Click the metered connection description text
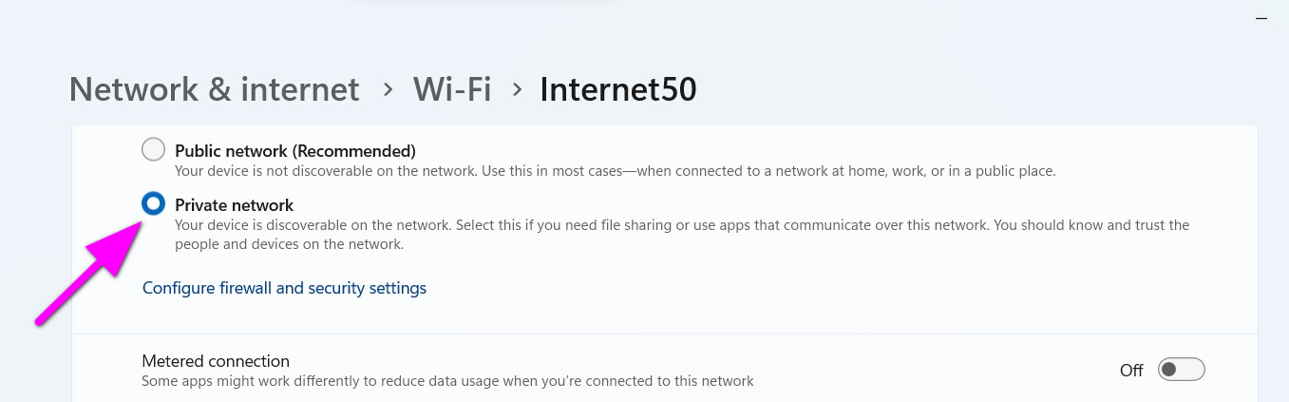Image resolution: width=1289 pixels, height=402 pixels. [x=447, y=381]
